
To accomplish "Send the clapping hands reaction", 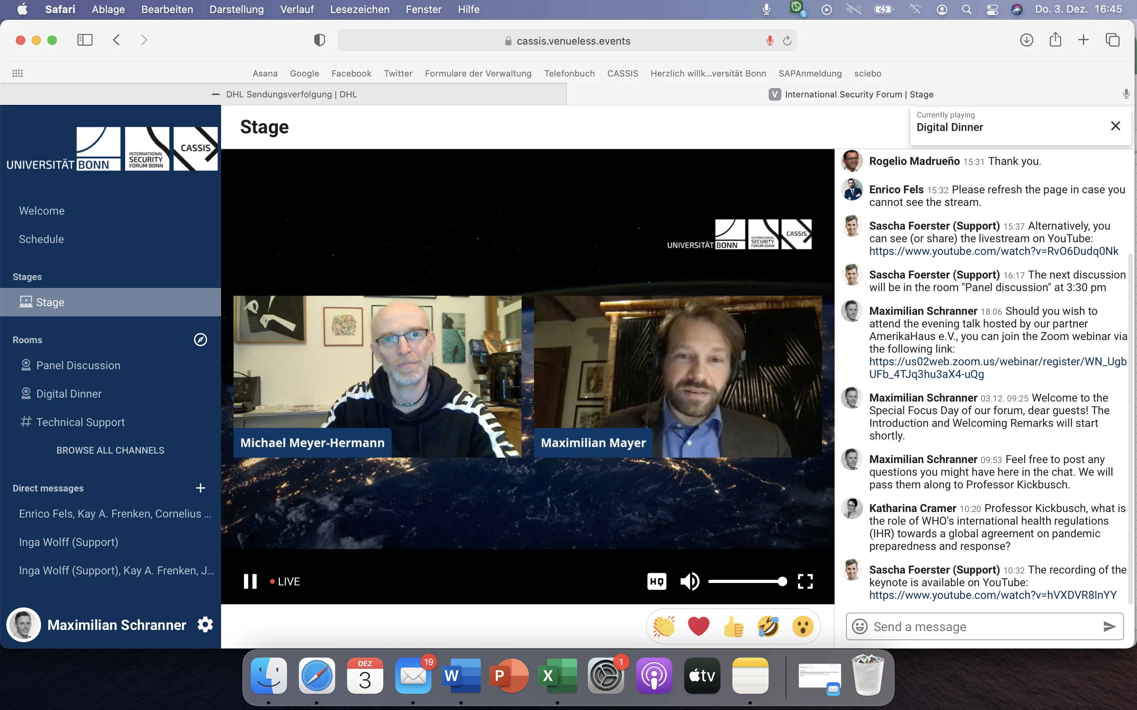I will pyautogui.click(x=664, y=626).
